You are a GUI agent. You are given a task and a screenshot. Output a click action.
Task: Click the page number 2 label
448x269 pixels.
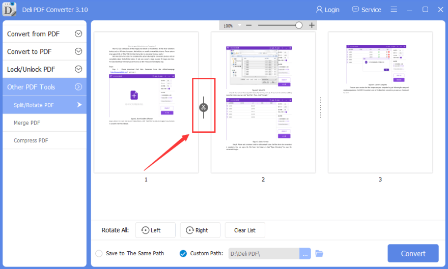(x=263, y=180)
